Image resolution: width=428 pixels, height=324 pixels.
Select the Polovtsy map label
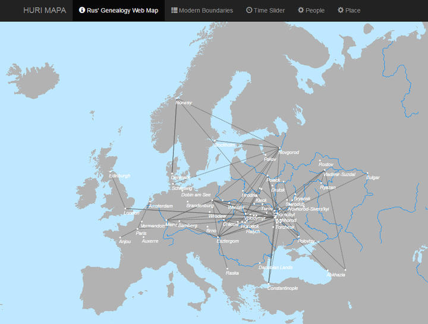click(x=306, y=241)
